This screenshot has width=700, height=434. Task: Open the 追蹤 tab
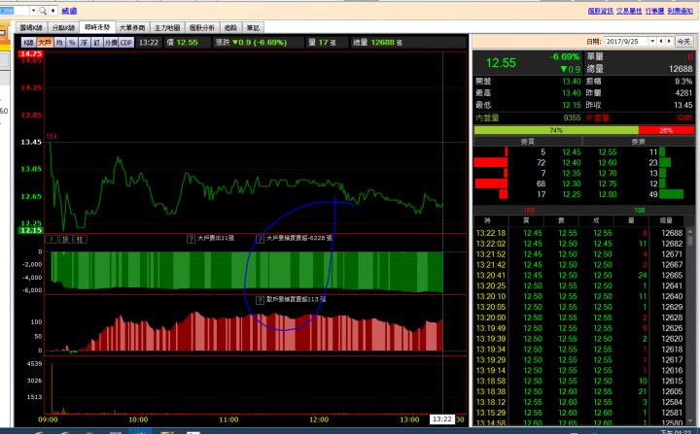click(230, 27)
